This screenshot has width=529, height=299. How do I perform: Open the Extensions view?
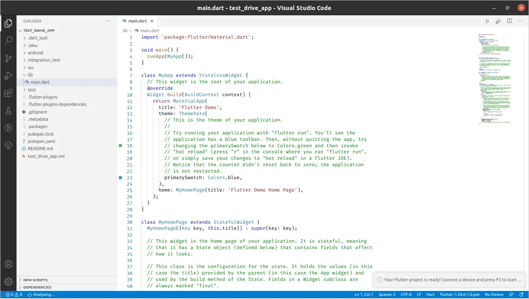(8, 93)
